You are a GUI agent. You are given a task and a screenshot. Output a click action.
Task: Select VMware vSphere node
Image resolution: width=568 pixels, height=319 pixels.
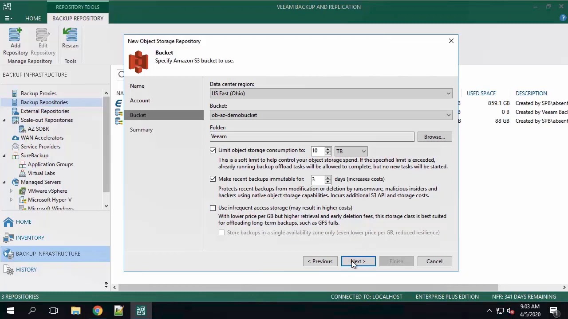point(47,191)
